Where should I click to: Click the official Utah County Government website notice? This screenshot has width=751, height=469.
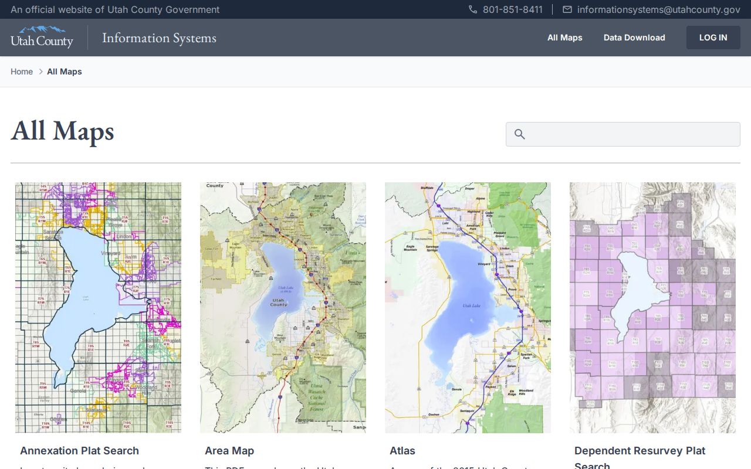tap(115, 9)
